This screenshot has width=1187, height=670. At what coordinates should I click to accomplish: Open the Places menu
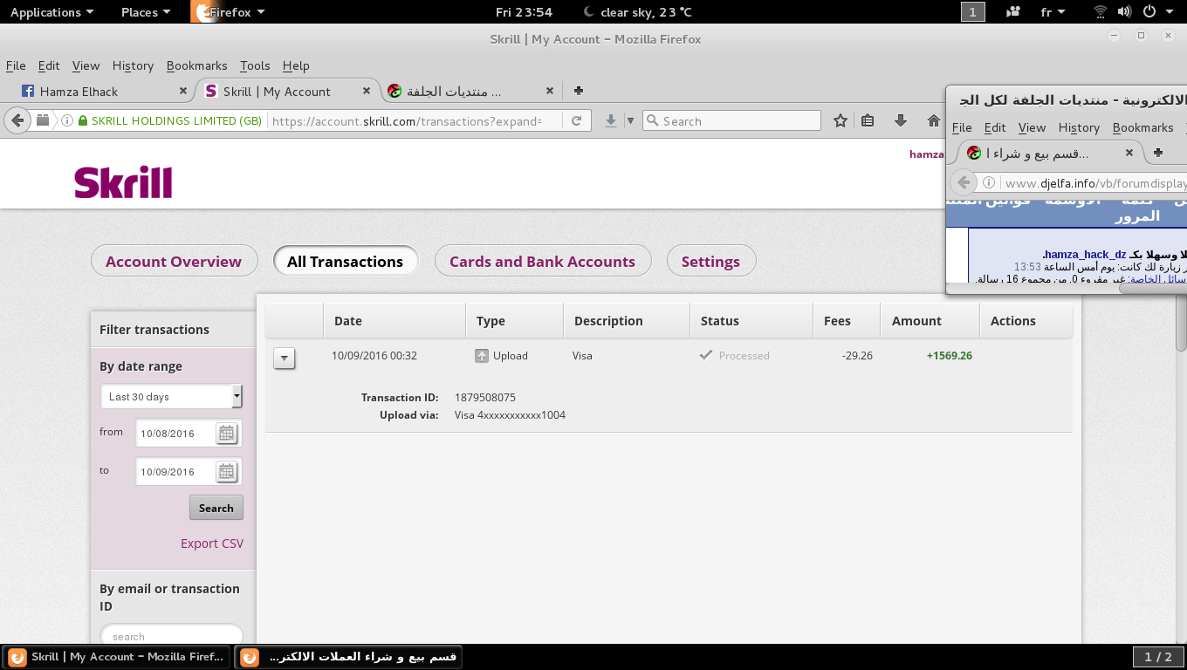tap(147, 12)
